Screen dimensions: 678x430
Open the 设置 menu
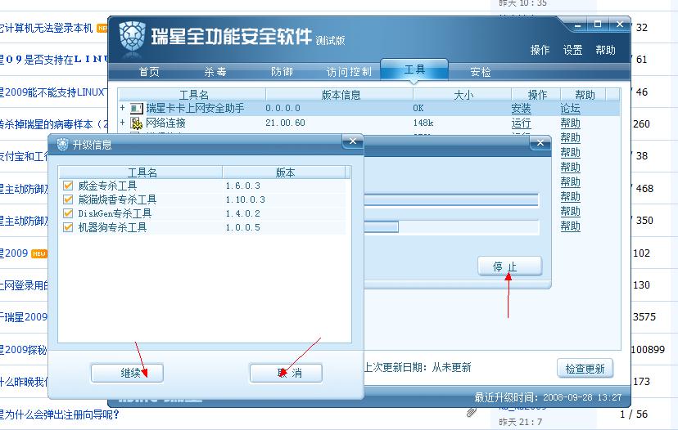[573, 50]
